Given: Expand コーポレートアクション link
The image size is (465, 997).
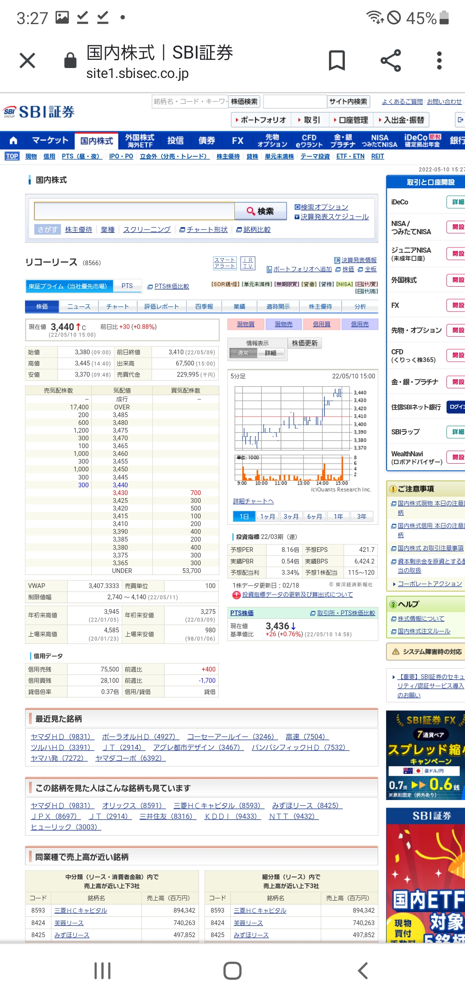Looking at the screenshot, I should click(x=430, y=584).
